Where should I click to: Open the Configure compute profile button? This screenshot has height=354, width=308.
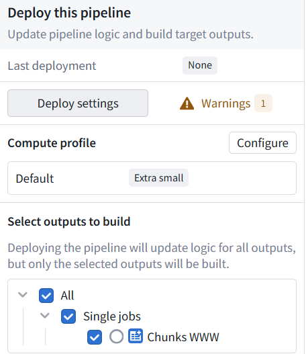(x=262, y=143)
